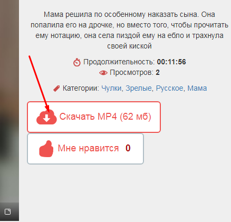The image size is (231, 222).
Task: Like the video with Мне нравится
Action: 85,149
